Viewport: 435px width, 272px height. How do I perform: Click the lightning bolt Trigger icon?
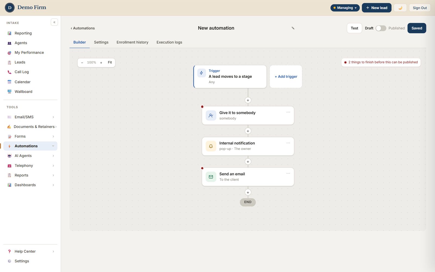point(201,73)
